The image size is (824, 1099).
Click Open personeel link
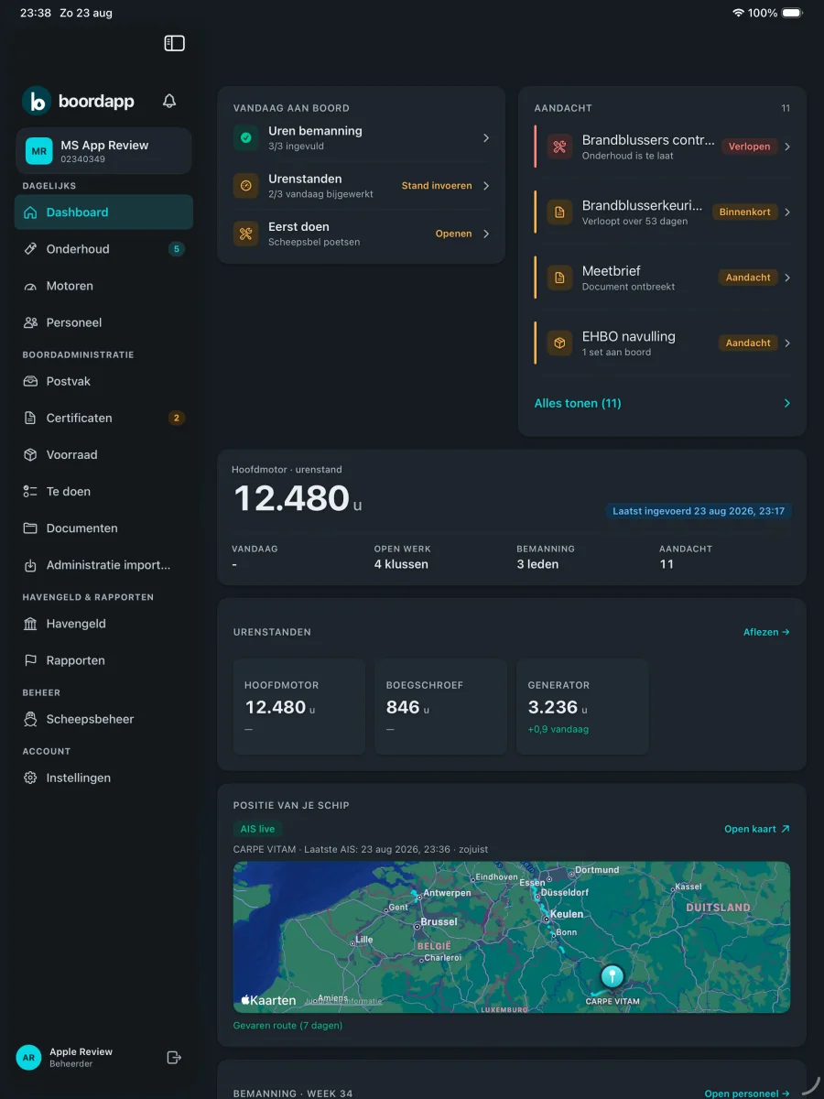pos(747,1094)
